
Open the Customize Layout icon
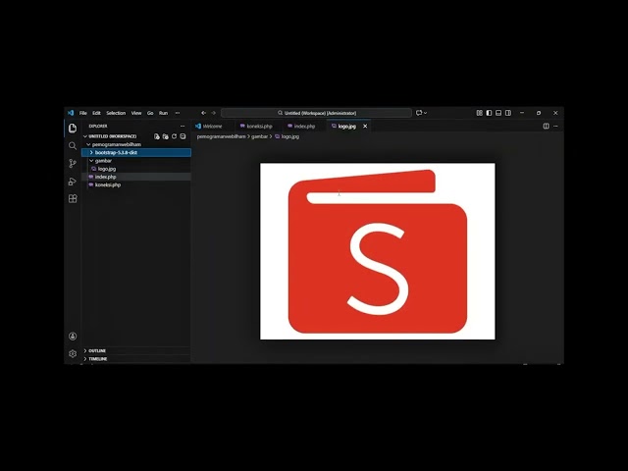pos(480,113)
